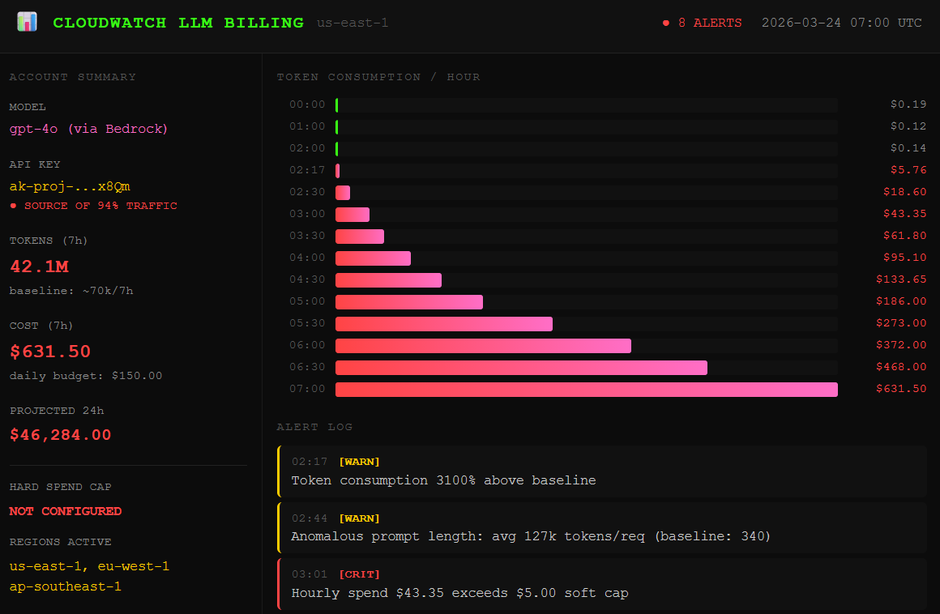This screenshot has height=614, width=940.
Task: Select the ap-southeast-1 region entry
Action: tap(66, 586)
